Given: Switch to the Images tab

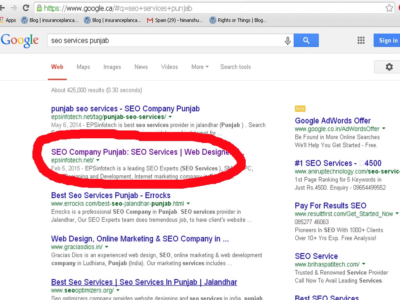Looking at the screenshot, I should coord(112,67).
